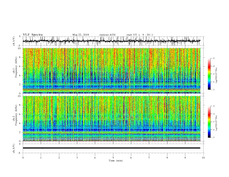Click the ch.1 PSD color bar

[x=209, y=74]
